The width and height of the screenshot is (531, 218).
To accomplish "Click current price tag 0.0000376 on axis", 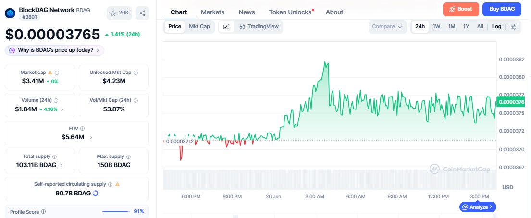I will click(511, 102).
